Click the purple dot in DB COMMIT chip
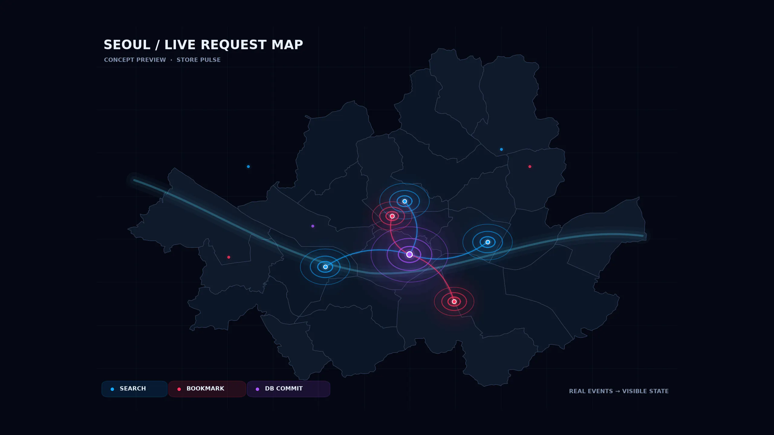Viewport: 774px width, 435px height. coord(257,389)
